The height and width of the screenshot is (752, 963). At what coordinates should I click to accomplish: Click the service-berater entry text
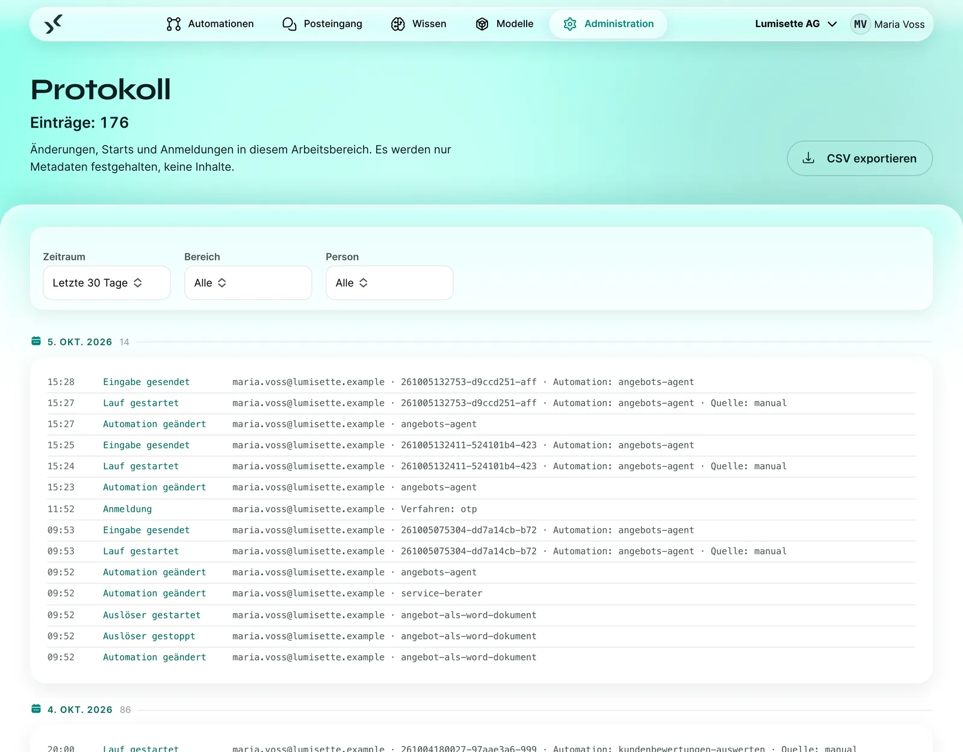click(442, 593)
